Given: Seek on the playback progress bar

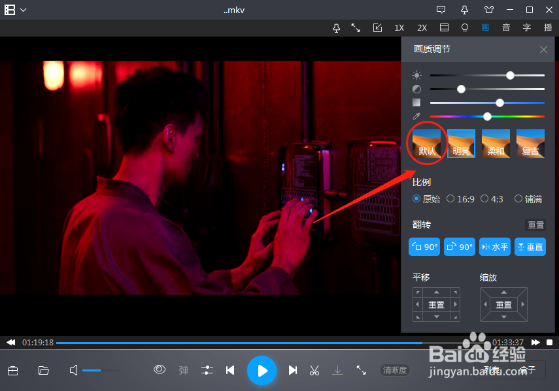Looking at the screenshot, I should tap(273, 343).
